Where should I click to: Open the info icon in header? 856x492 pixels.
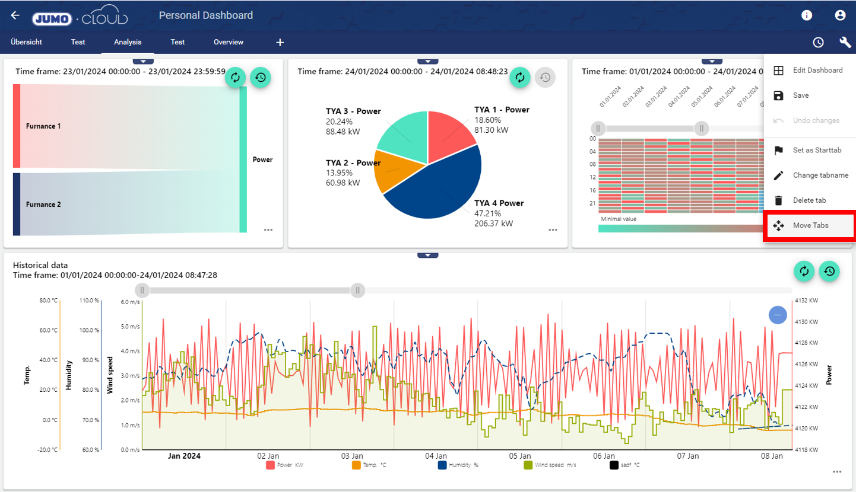tap(807, 15)
